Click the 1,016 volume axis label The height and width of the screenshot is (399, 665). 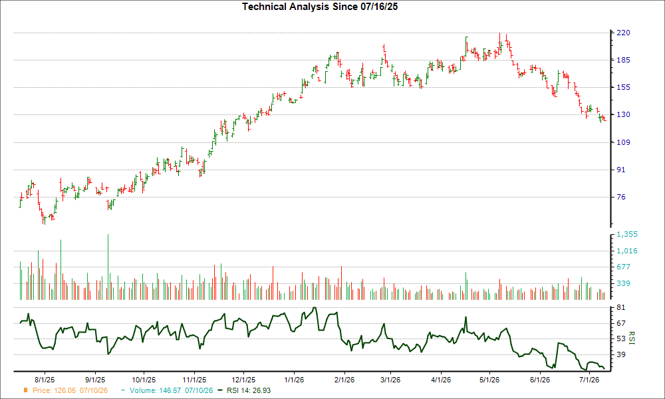pyautogui.click(x=627, y=251)
